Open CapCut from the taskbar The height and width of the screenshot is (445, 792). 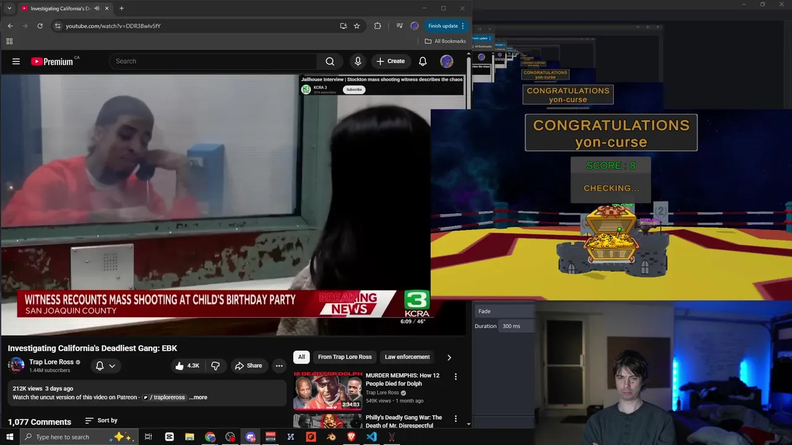click(x=170, y=437)
